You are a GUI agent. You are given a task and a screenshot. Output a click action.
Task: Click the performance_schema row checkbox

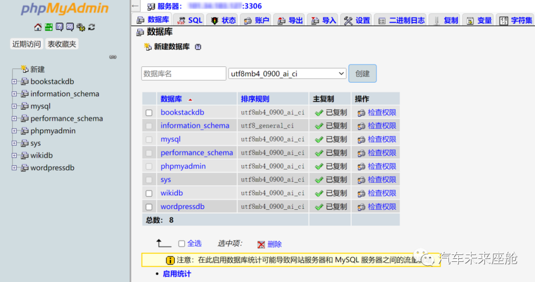149,153
